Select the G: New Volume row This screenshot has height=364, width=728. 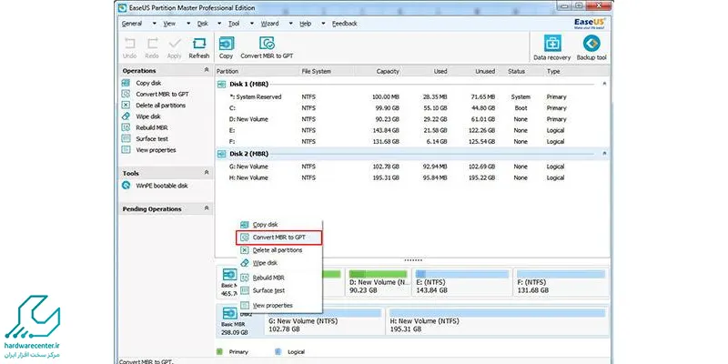coord(412,167)
